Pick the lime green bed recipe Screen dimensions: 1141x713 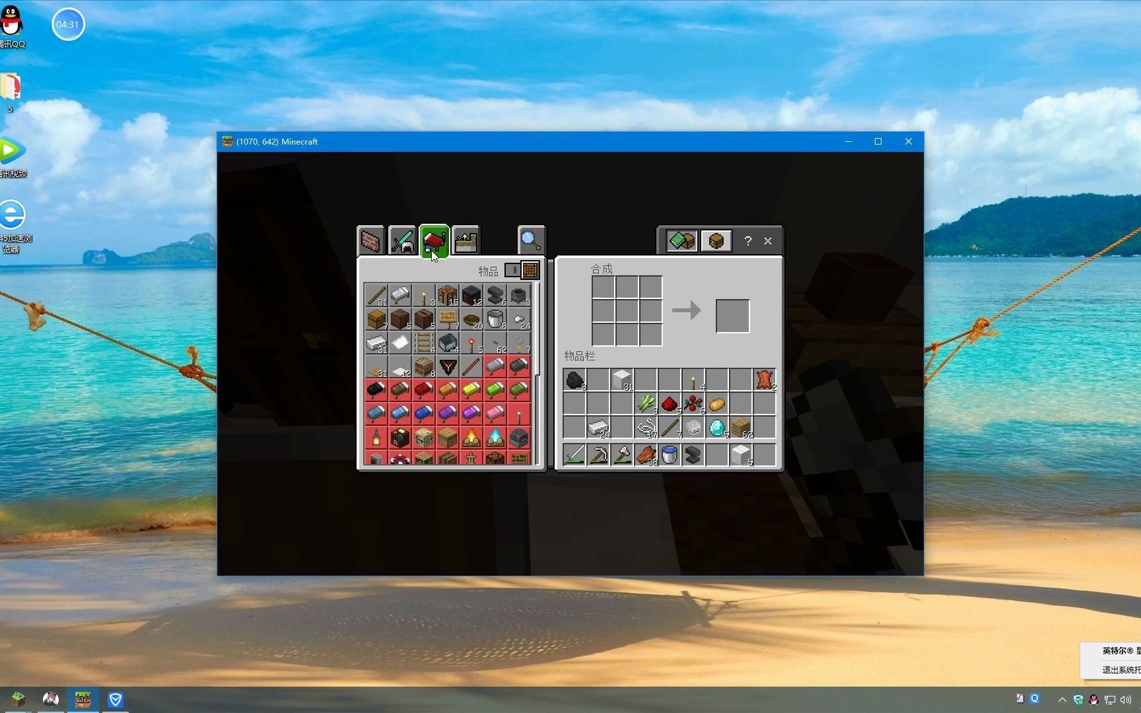pyautogui.click(x=495, y=391)
